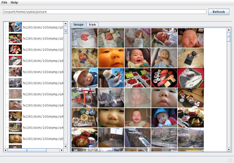Viewport: 234px width, 163px height.
Task: Switch to the Icon tab
Action: (92, 25)
